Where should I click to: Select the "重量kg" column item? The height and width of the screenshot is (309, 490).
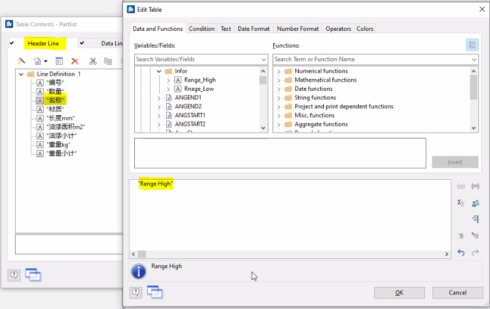[59, 145]
